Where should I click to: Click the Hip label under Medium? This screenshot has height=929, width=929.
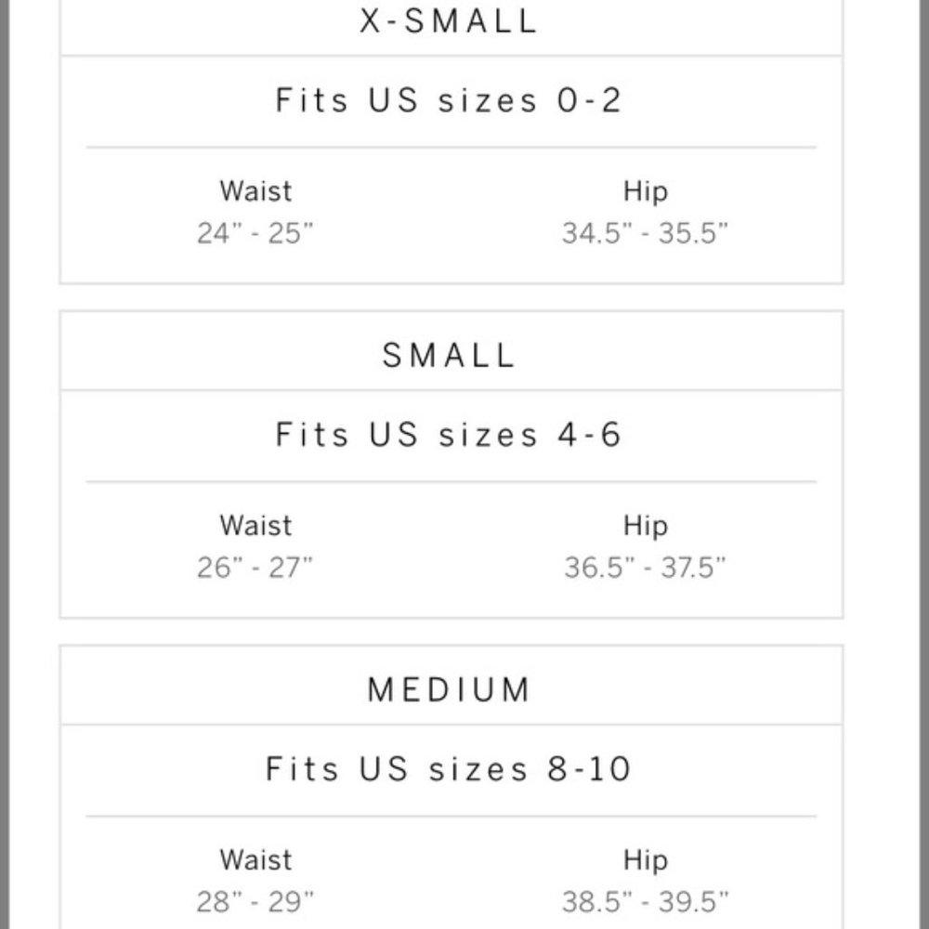[x=645, y=860]
